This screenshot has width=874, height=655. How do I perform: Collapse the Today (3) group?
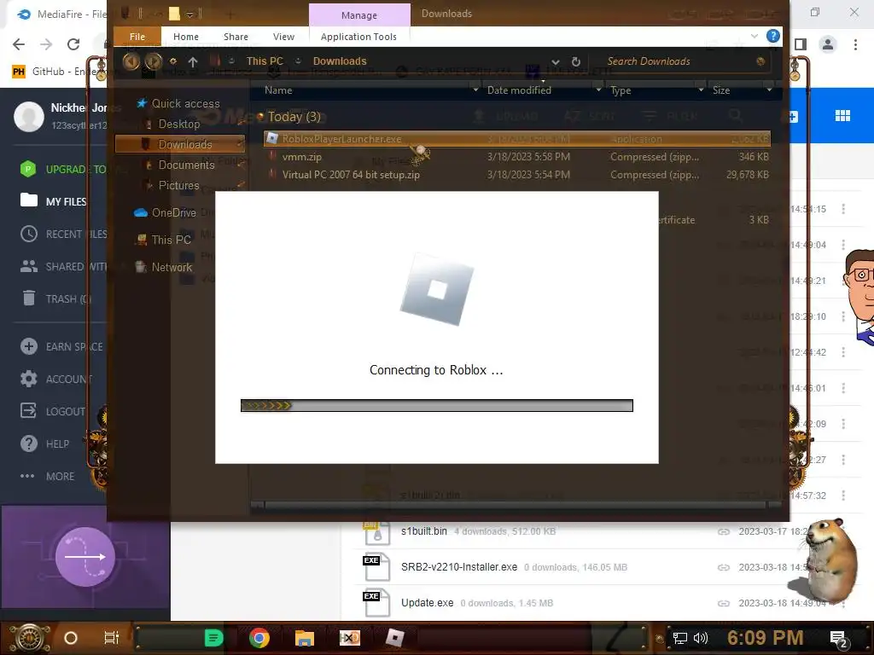260,116
